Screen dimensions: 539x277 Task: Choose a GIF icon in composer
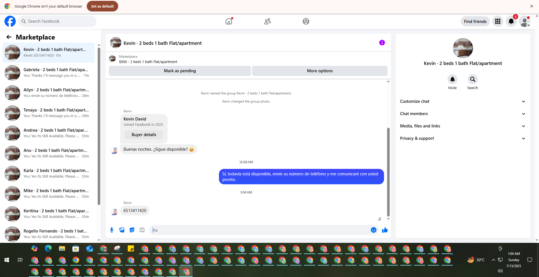(142, 230)
